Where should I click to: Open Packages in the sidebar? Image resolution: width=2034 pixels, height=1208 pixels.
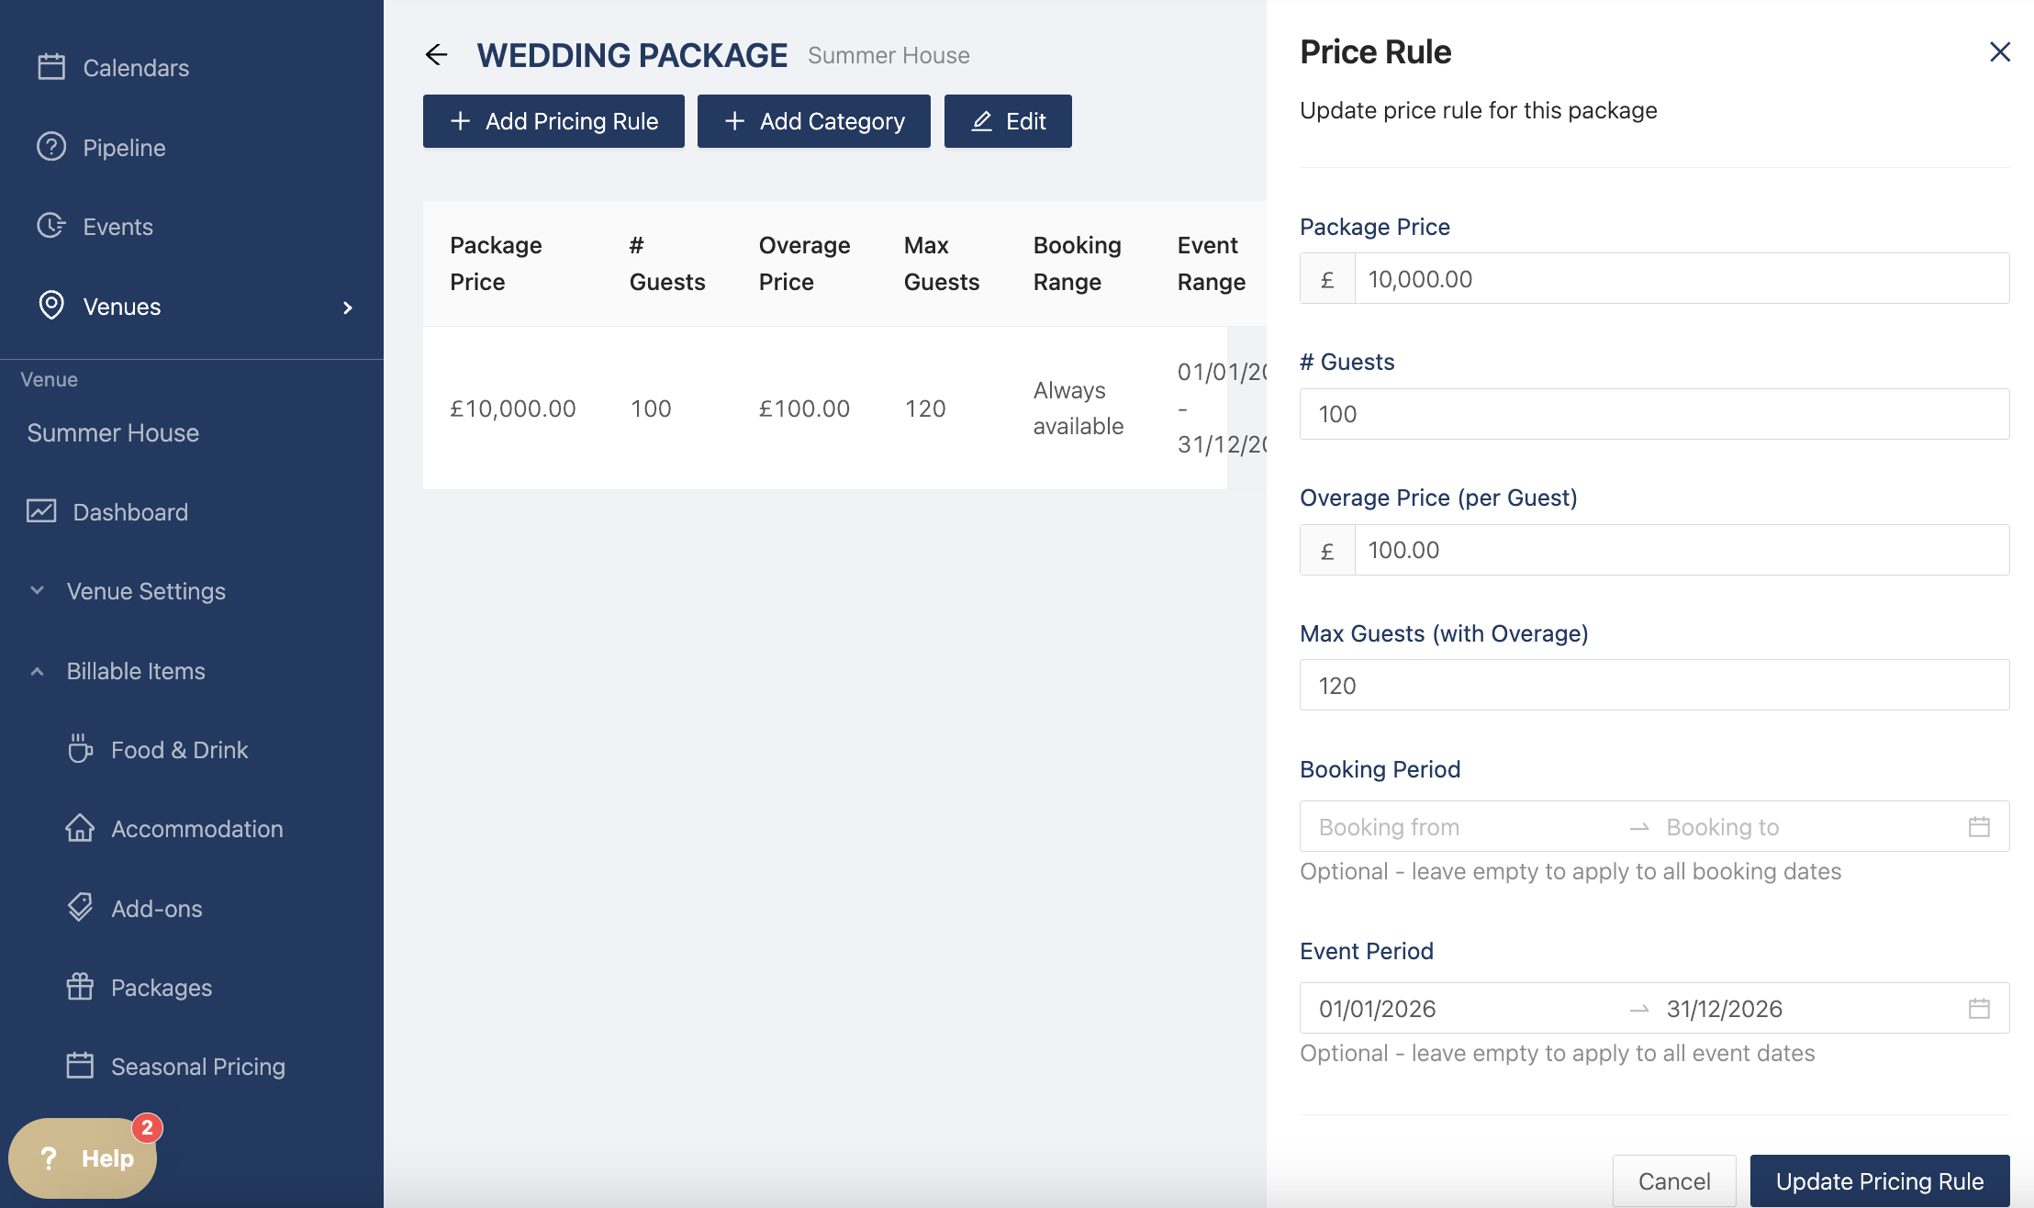(161, 988)
